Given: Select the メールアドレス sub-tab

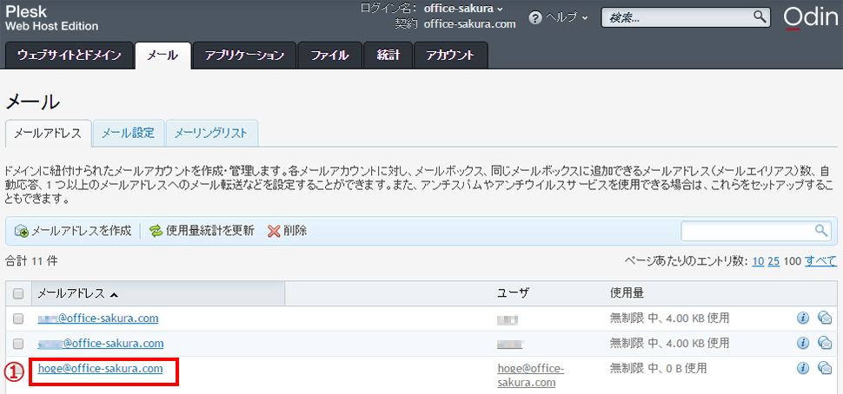Looking at the screenshot, I should (x=48, y=133).
